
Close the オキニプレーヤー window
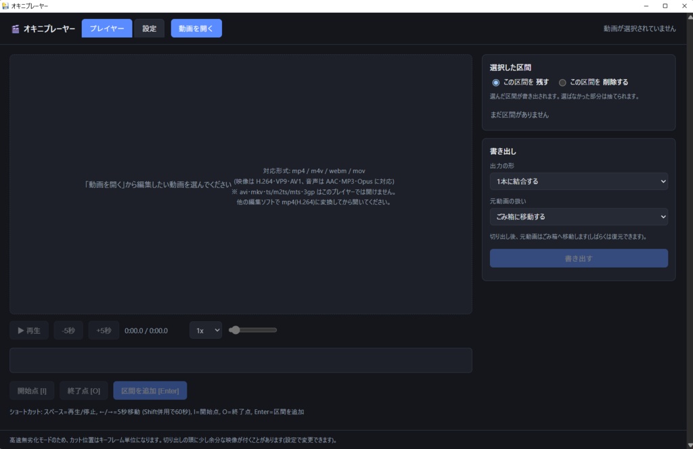[684, 5]
